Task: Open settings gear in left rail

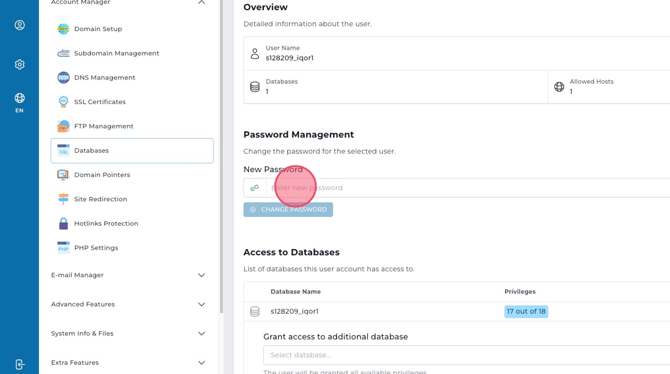Action: coord(19,65)
